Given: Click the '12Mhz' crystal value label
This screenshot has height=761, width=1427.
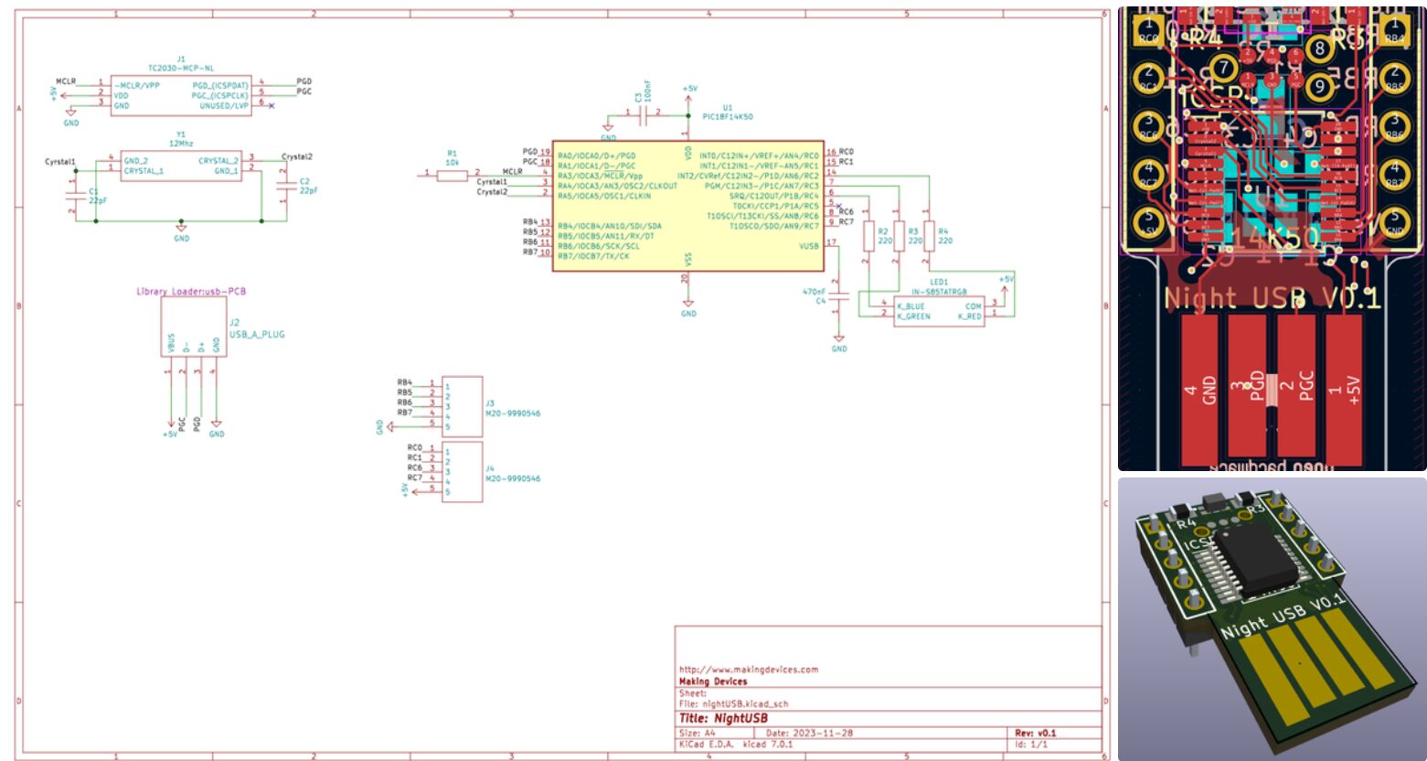Looking at the screenshot, I should click(x=181, y=144).
